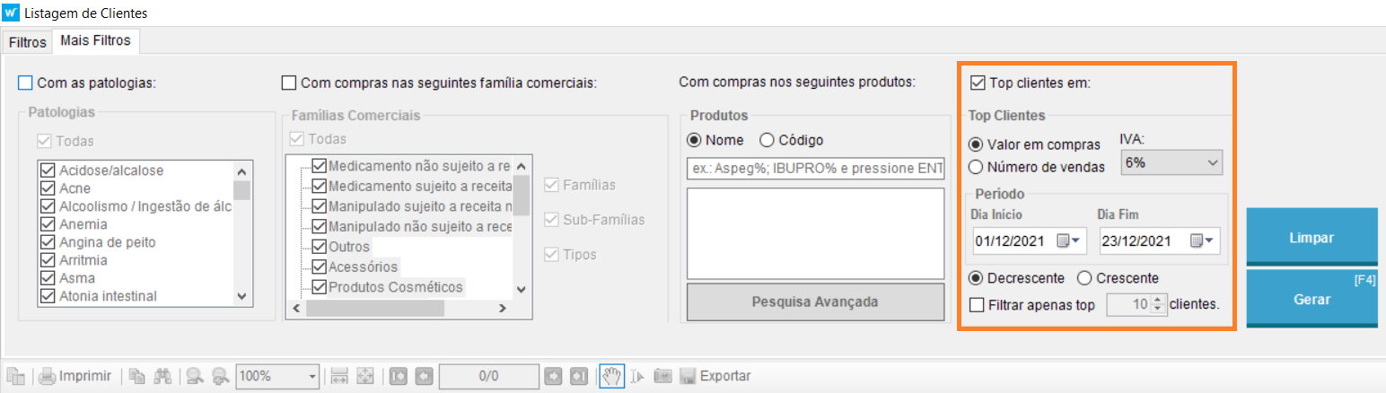Click the Exportar save icon

688,376
